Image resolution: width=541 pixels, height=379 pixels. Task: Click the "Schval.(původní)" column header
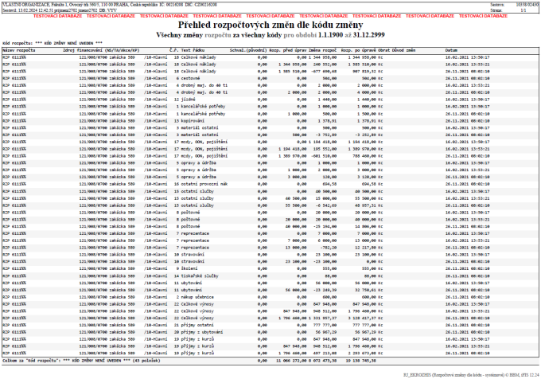click(x=248, y=50)
